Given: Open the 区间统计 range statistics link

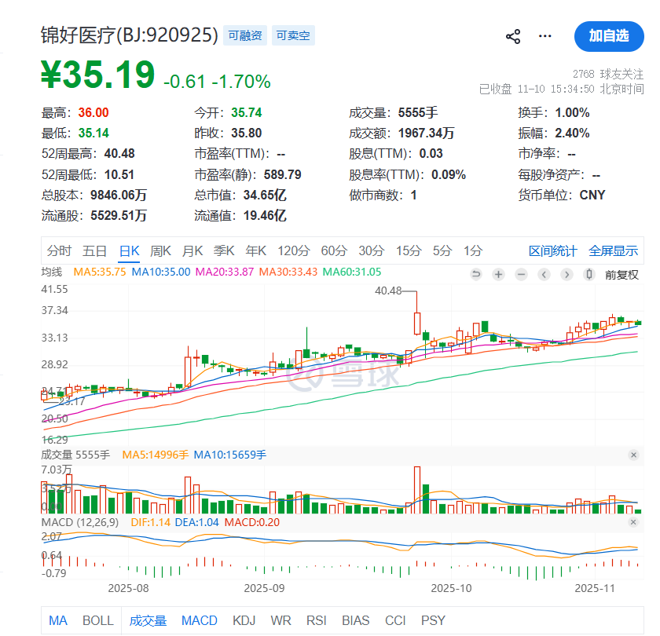Looking at the screenshot, I should [552, 251].
